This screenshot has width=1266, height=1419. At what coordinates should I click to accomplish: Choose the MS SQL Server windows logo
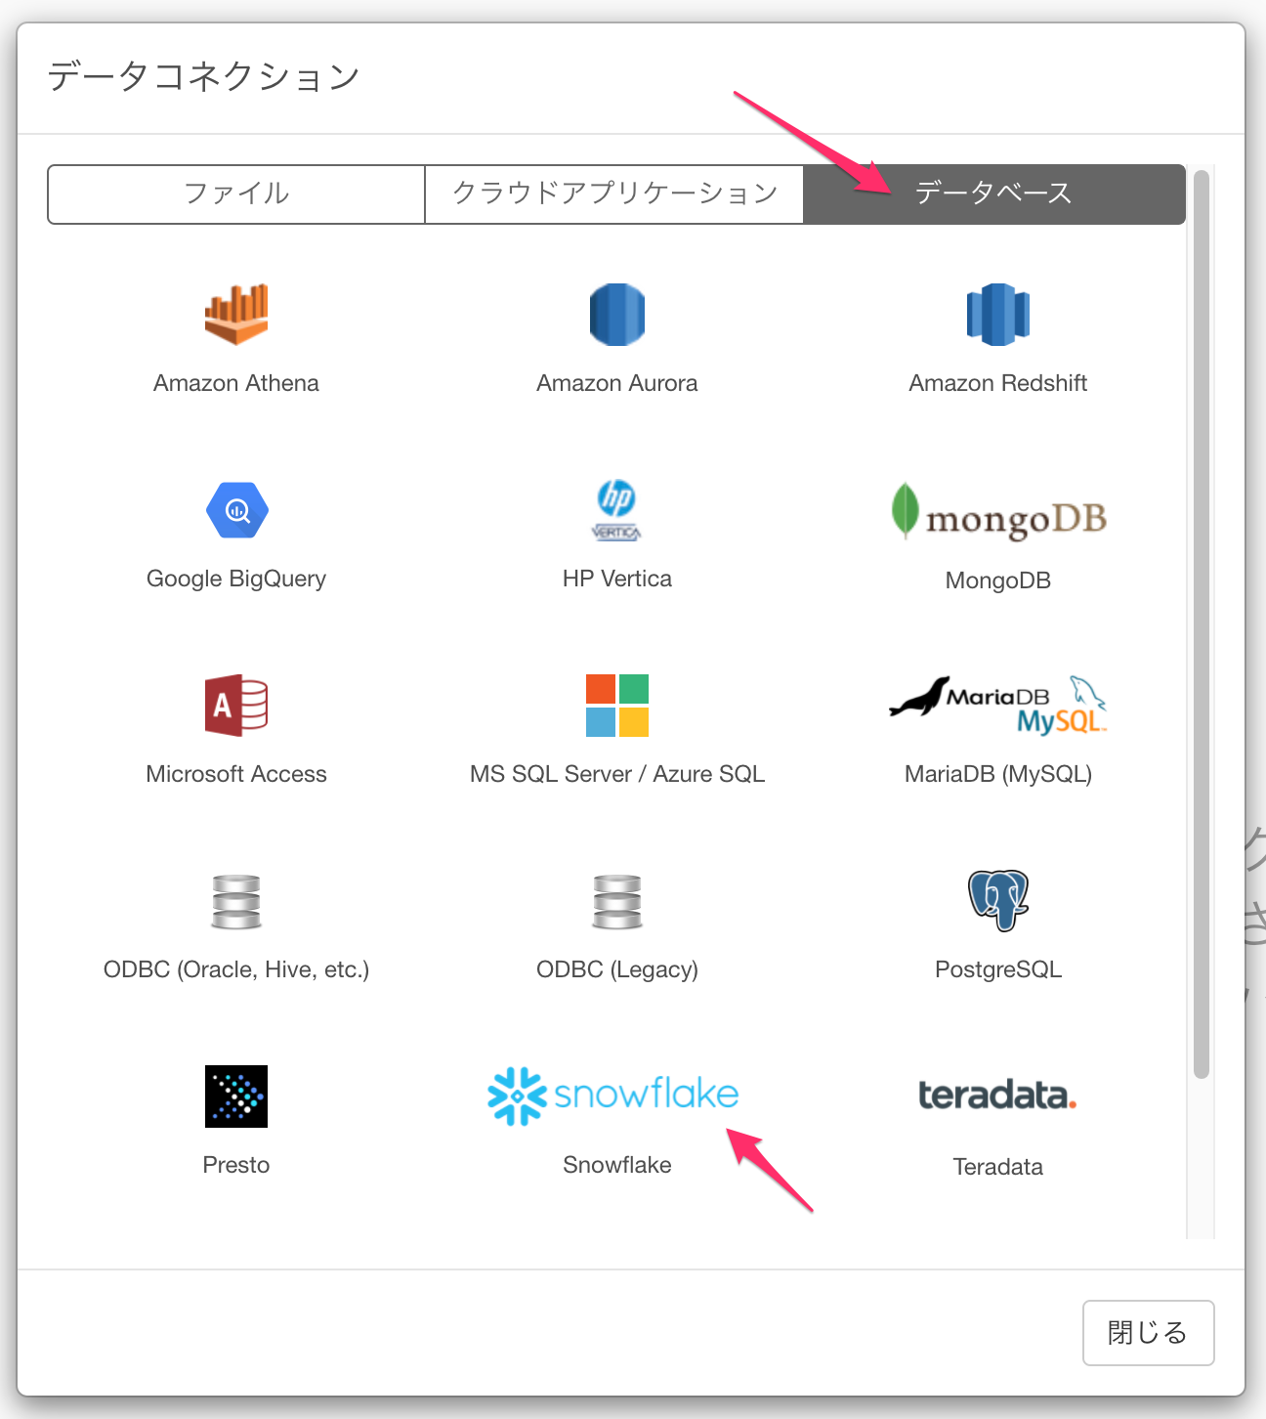click(x=617, y=706)
